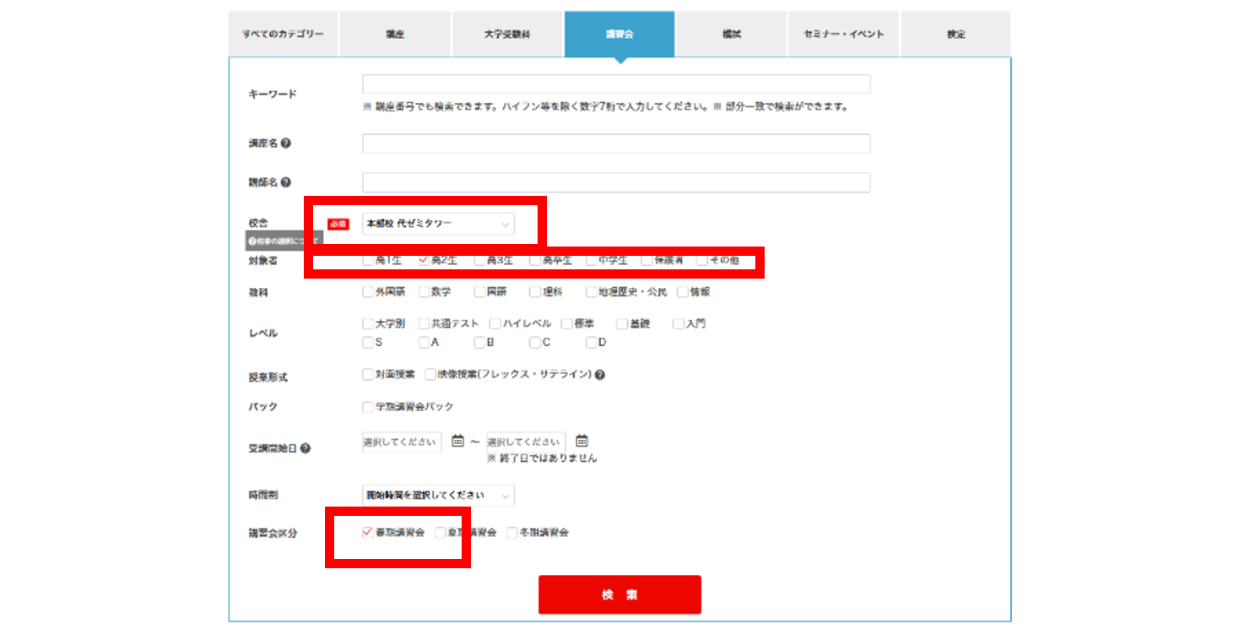The image size is (1244, 629).
Task: Click the gray 校舎 selection help tooltip
Action: (x=284, y=241)
